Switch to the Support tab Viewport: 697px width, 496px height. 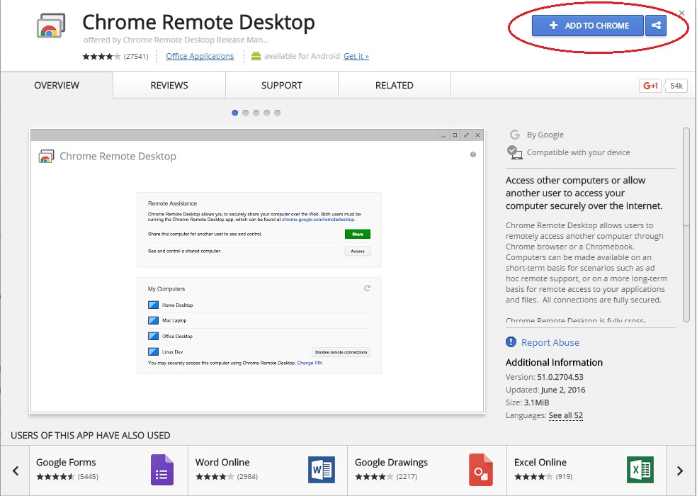tap(282, 86)
